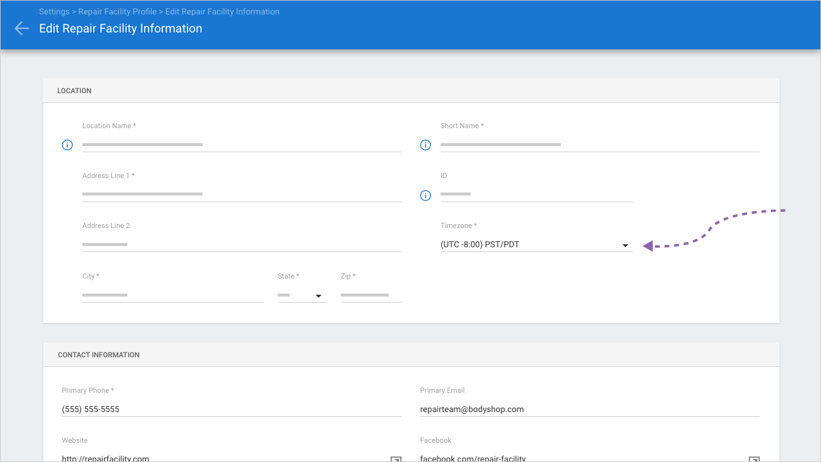This screenshot has height=462, width=821.
Task: Click the Zip input field
Action: [x=371, y=295]
